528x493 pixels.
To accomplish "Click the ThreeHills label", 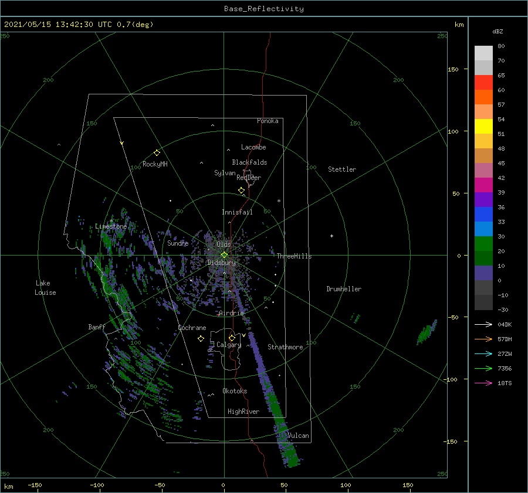I will 295,256.
